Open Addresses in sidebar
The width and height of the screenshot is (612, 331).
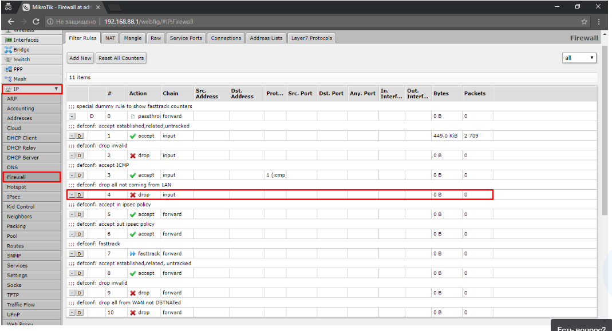tap(31, 118)
